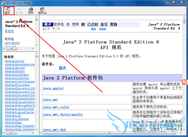Viewport: 188px width, 137px height.
Task: Open the AbstractInterruptibleC class link
Action: [x=20, y=105]
